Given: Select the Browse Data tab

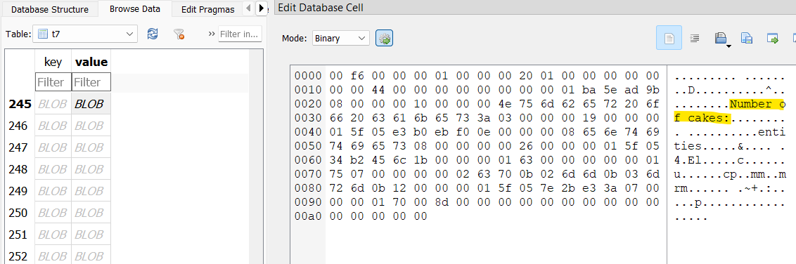Looking at the screenshot, I should click(x=134, y=8).
